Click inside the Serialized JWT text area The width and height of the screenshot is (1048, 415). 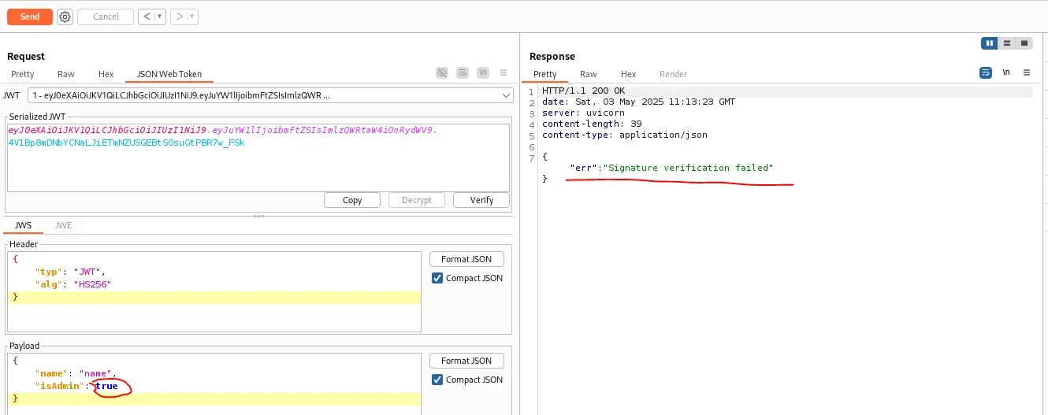(x=258, y=157)
